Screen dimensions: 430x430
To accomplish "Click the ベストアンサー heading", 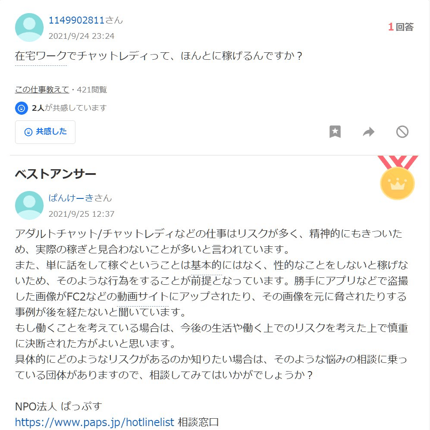I will [55, 174].
